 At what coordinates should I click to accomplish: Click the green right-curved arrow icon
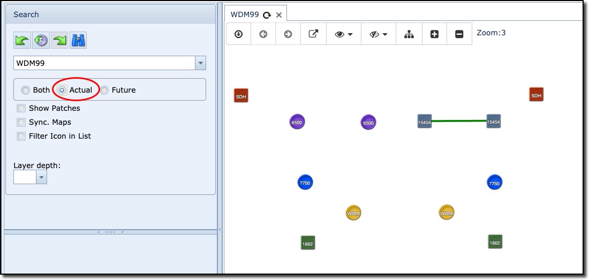[x=59, y=40]
